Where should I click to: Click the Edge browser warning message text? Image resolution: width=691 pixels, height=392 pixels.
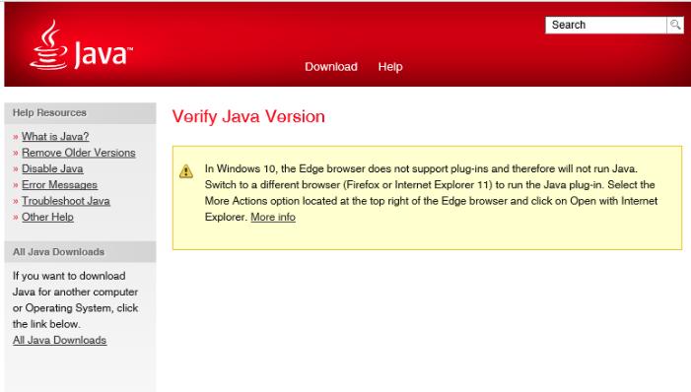tap(431, 193)
